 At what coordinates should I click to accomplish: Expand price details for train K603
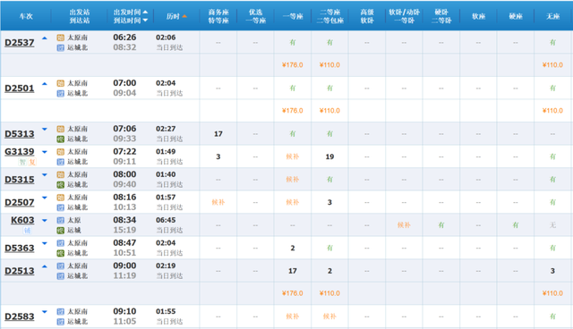click(45, 220)
